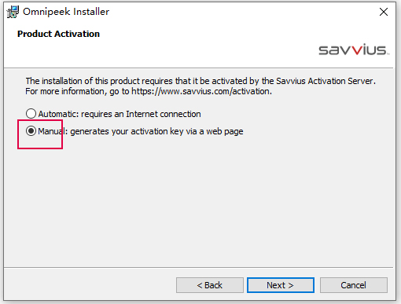Go to the previous step with Back
401x304 pixels.
coord(210,285)
